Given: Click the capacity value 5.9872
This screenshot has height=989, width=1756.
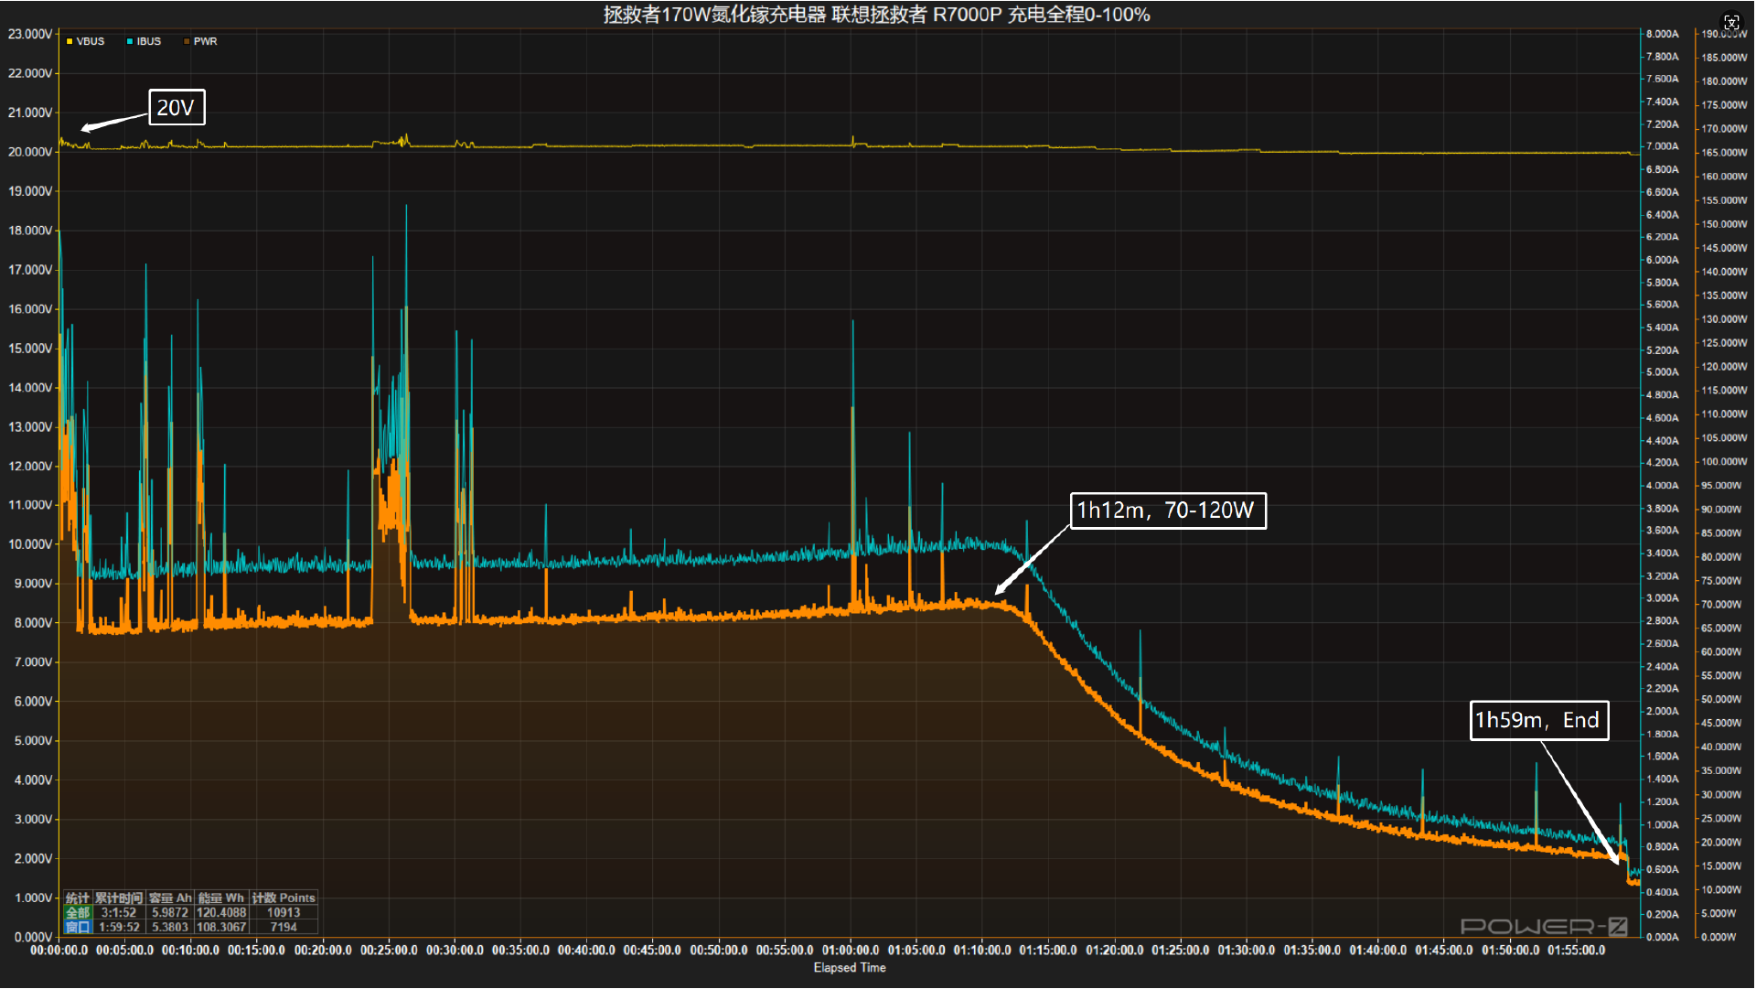Looking at the screenshot, I should [x=170, y=913].
